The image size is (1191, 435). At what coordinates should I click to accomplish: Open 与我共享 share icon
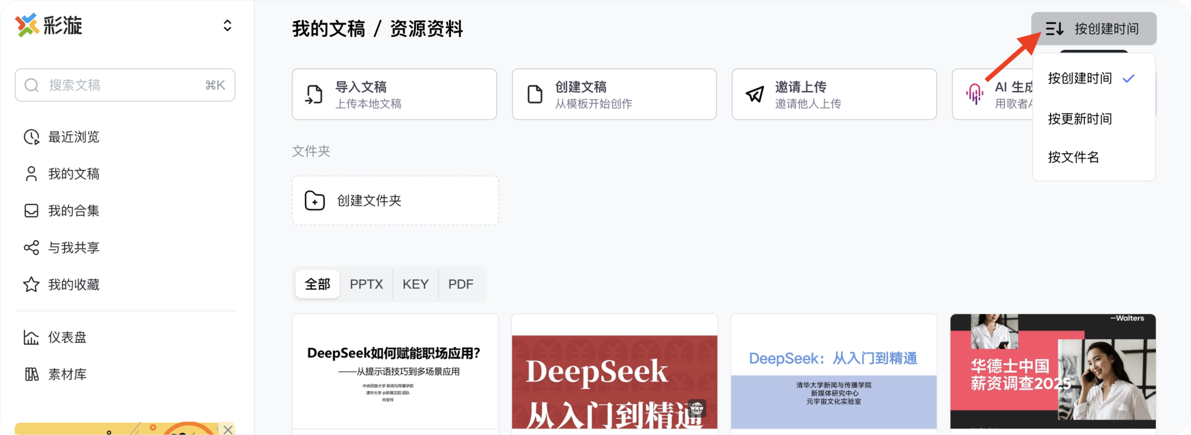click(x=32, y=248)
